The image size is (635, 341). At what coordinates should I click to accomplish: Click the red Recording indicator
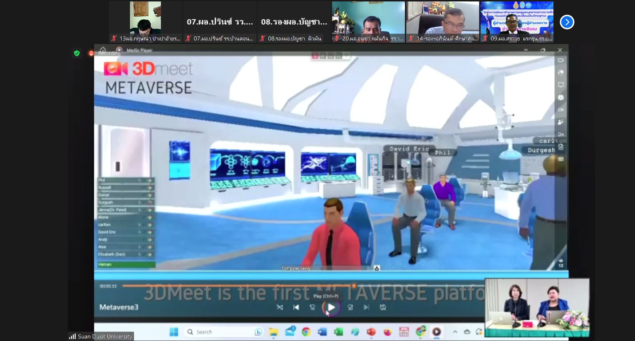(91, 54)
